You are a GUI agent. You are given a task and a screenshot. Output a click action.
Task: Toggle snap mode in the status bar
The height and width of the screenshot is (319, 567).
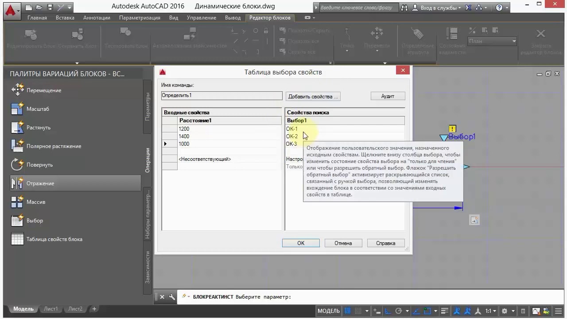[358, 311]
